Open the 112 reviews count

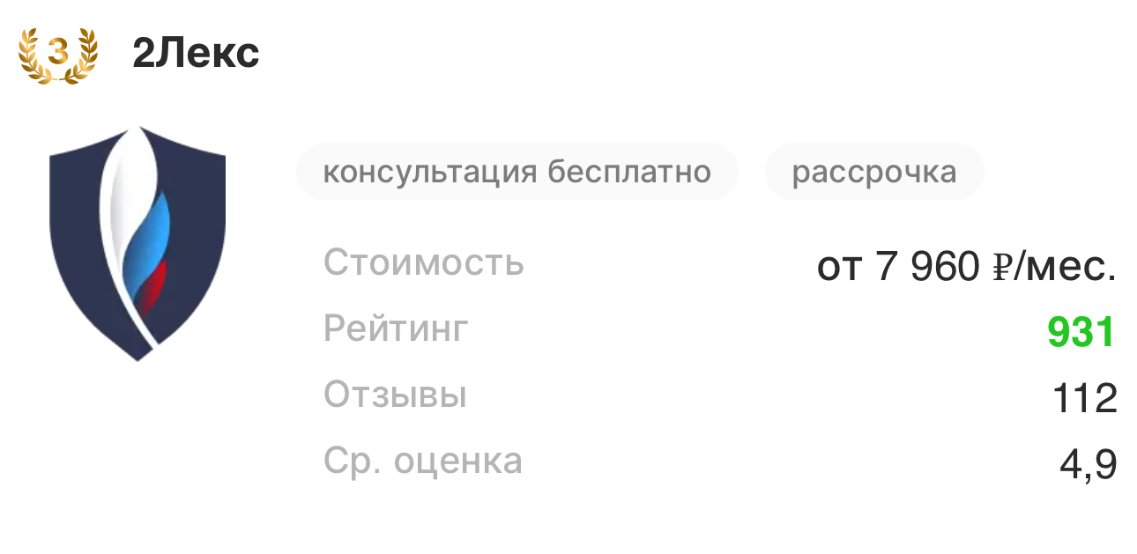[1084, 399]
